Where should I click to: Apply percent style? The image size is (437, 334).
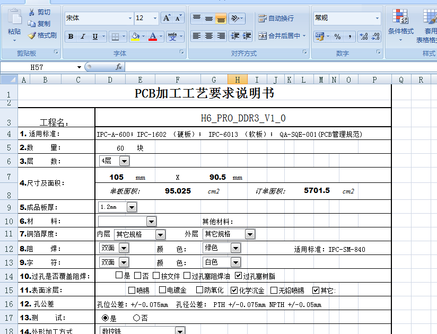coord(337,37)
